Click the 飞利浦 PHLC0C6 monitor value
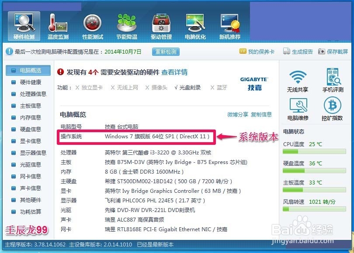Screen dimensions: 354x253 tap(155, 201)
